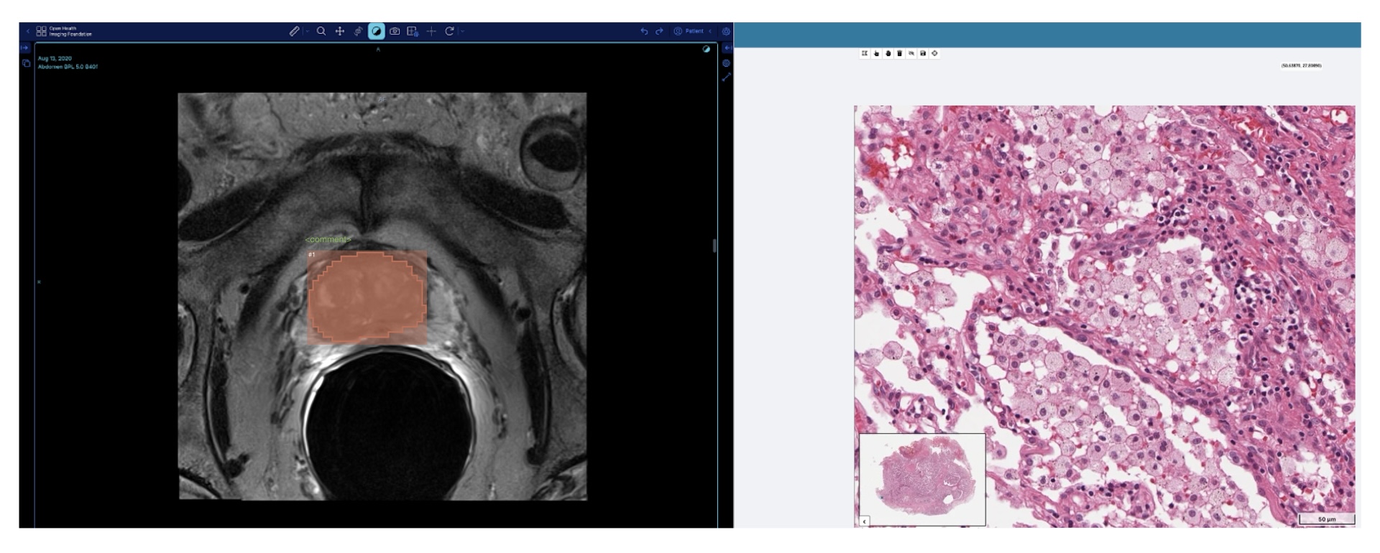Toggle the window level contrast tool
The image size is (1380, 553).
(x=376, y=32)
